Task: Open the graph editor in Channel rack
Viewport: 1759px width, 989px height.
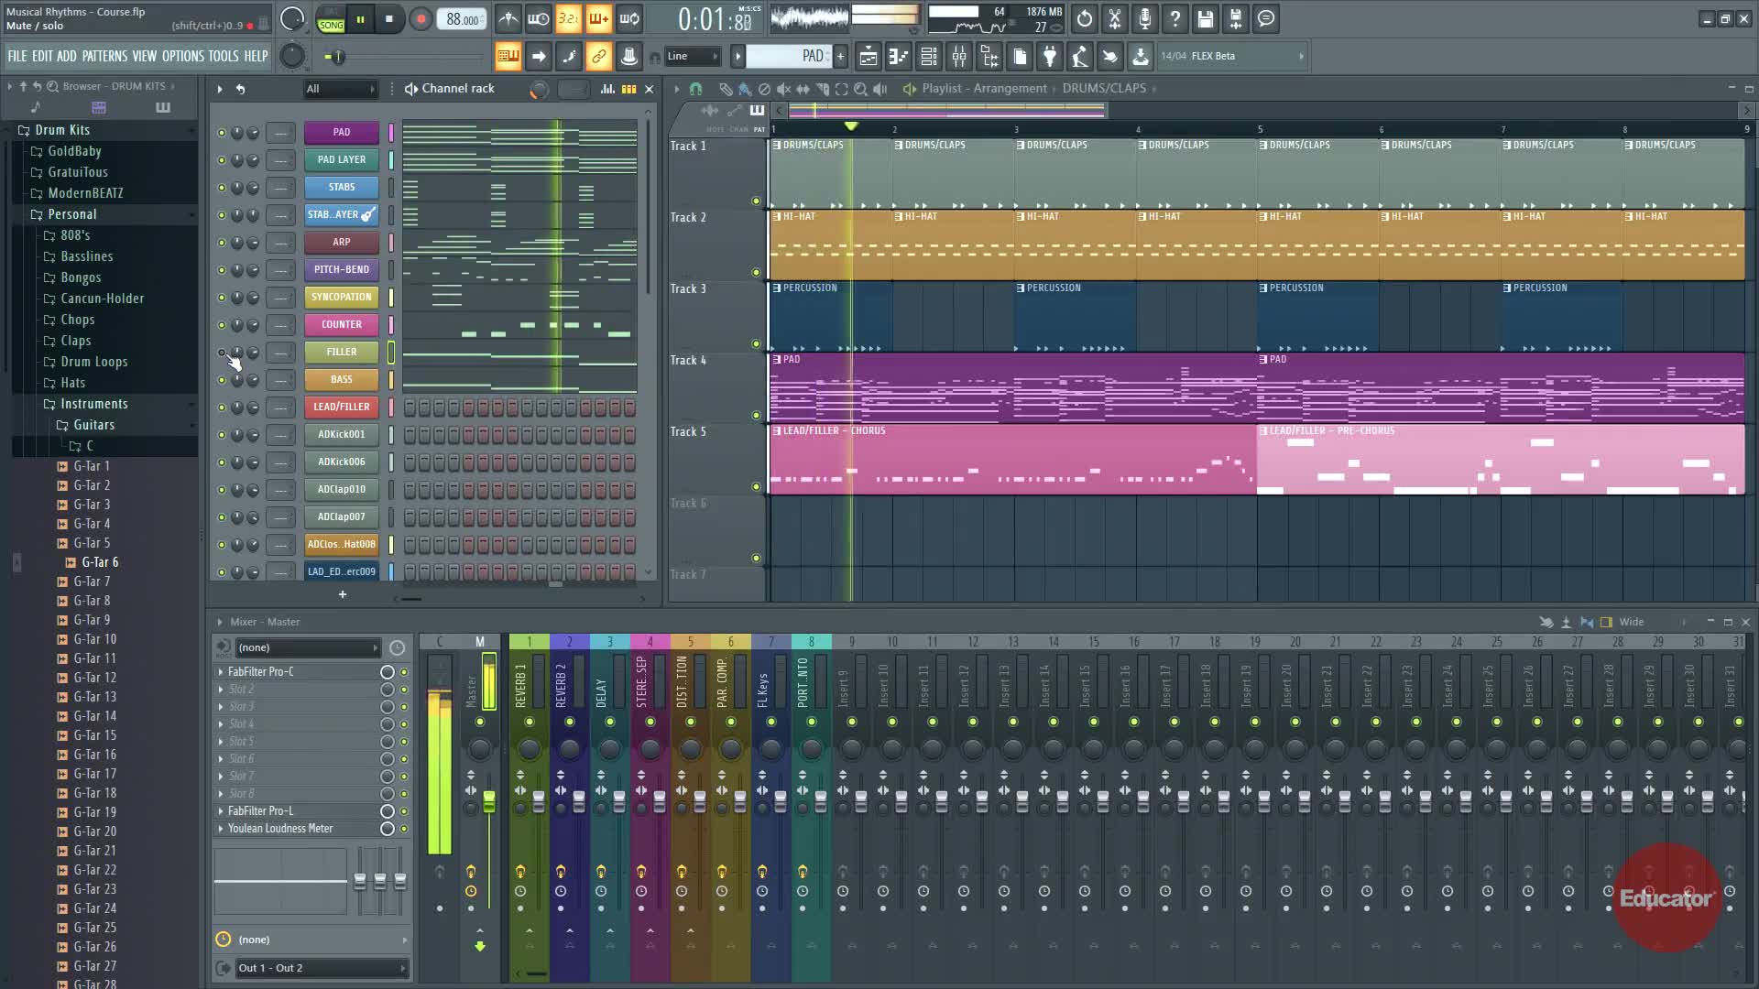Action: pos(607,89)
